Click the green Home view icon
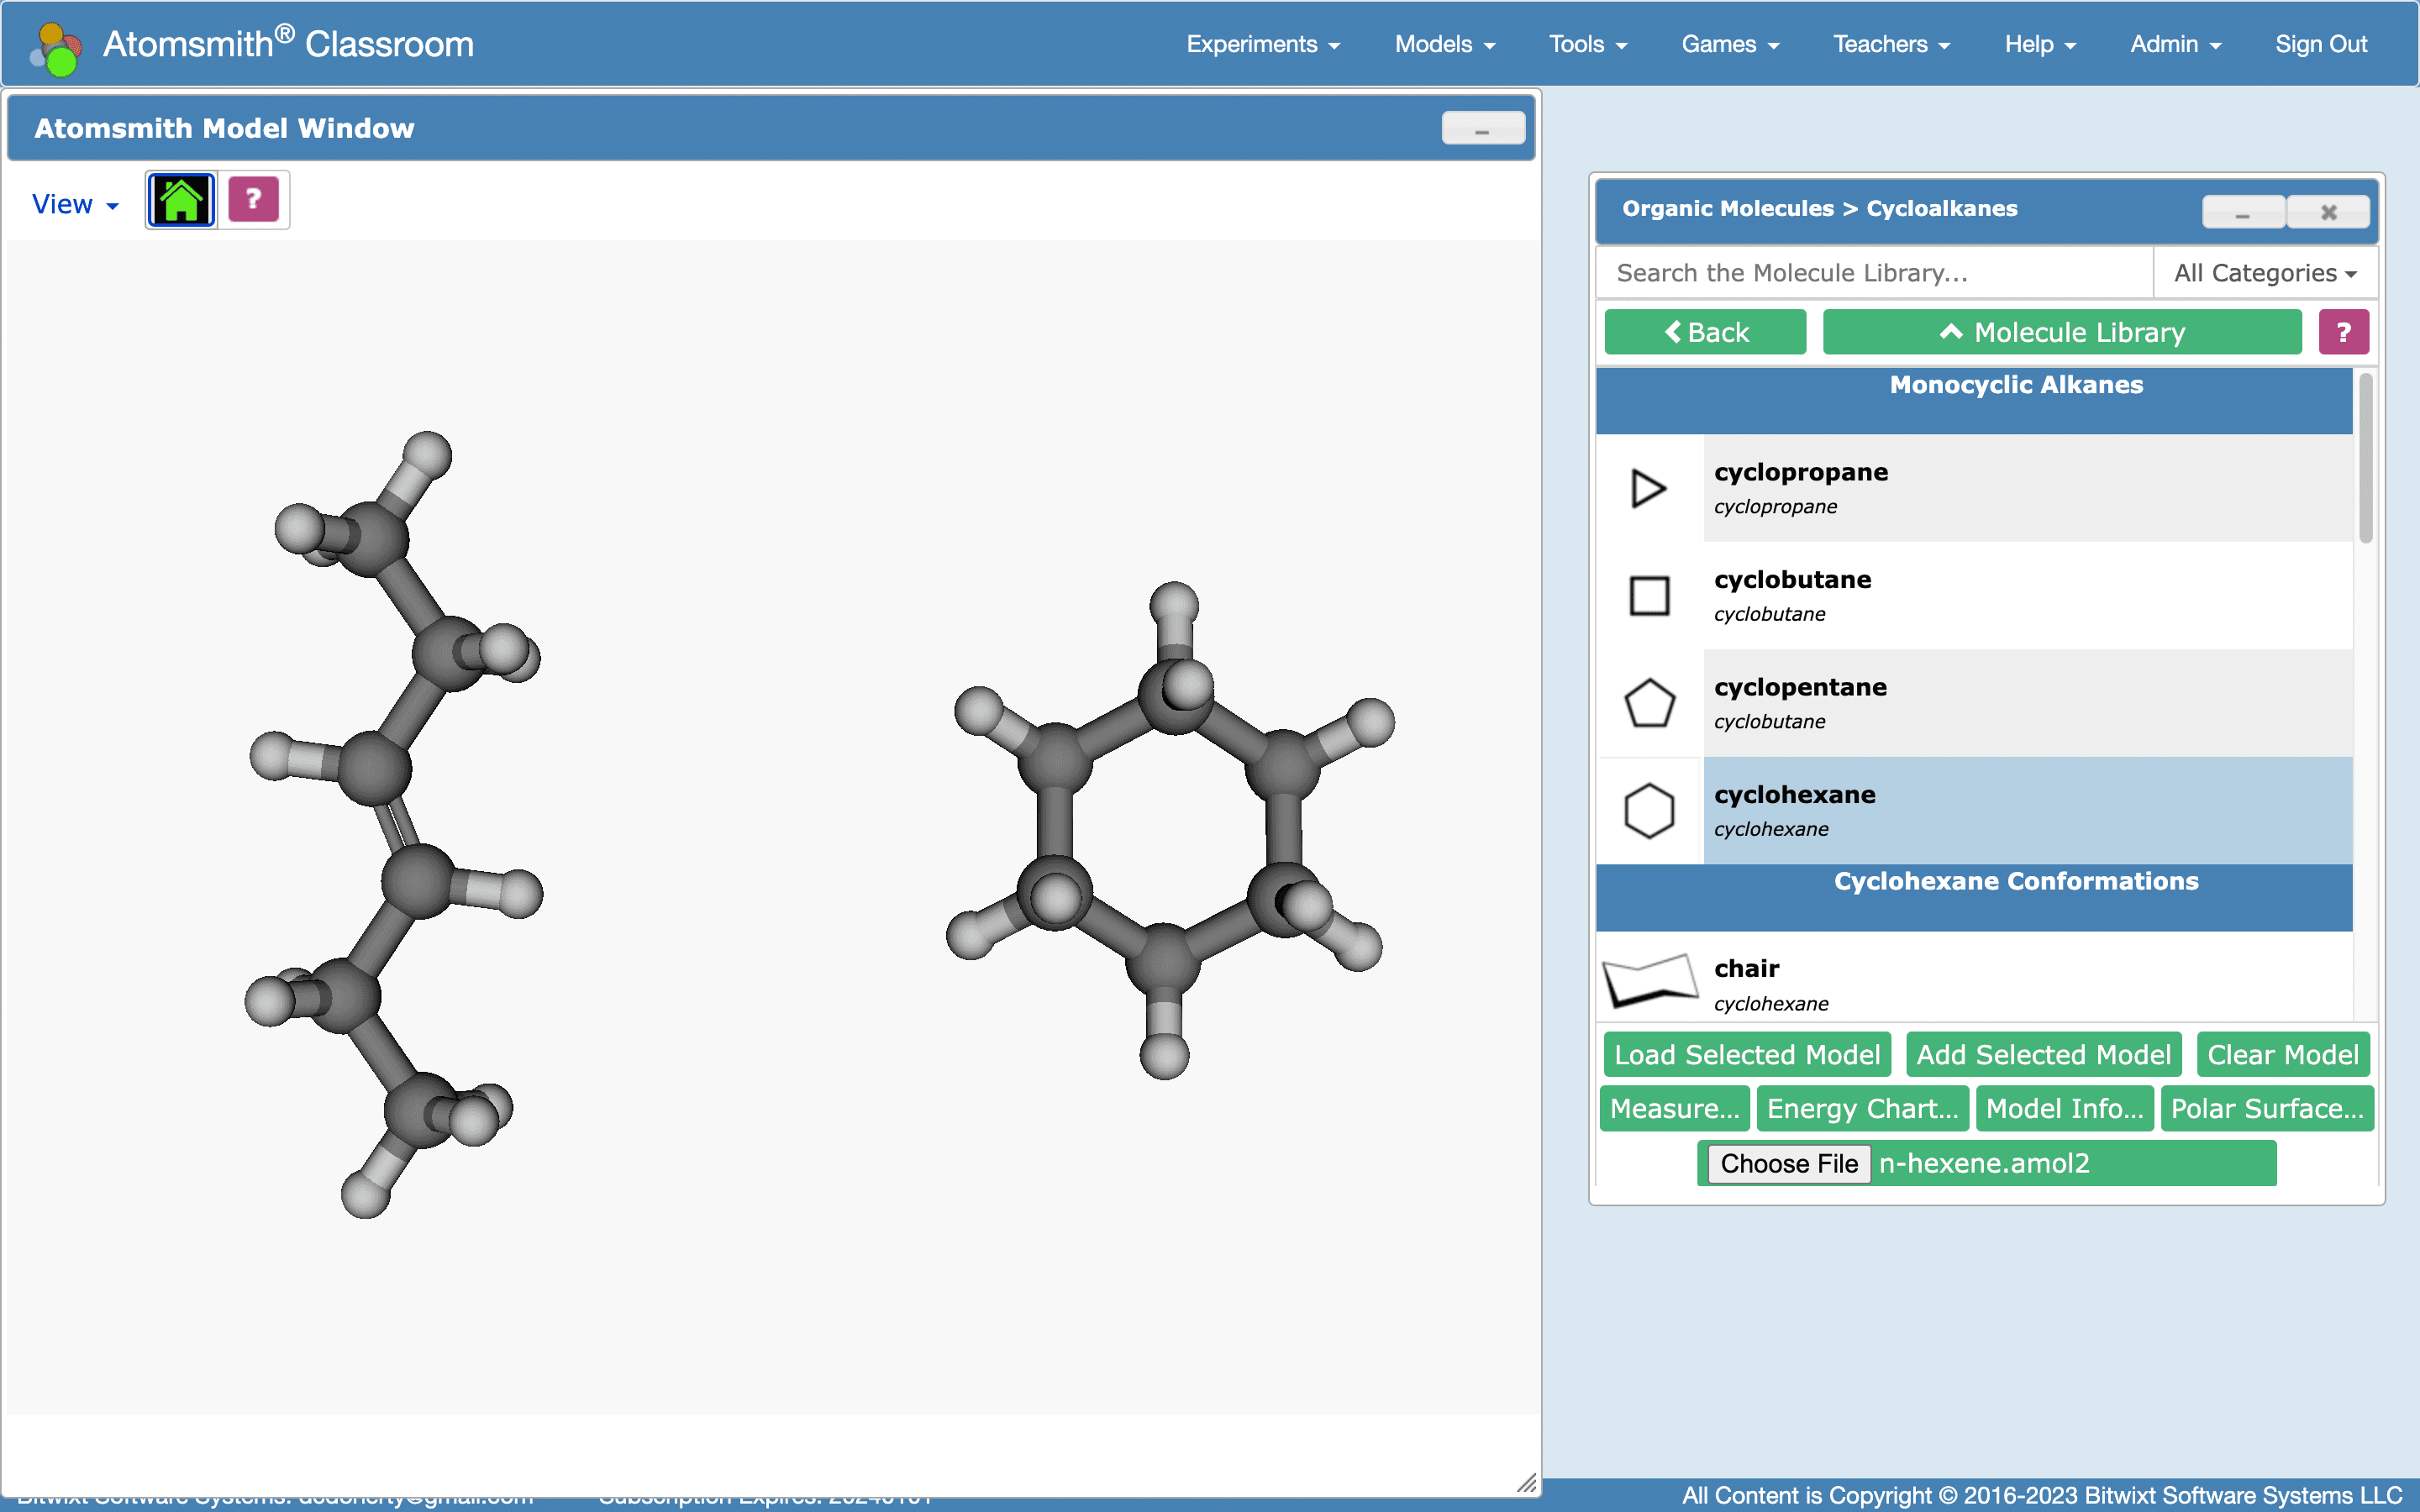 point(181,200)
